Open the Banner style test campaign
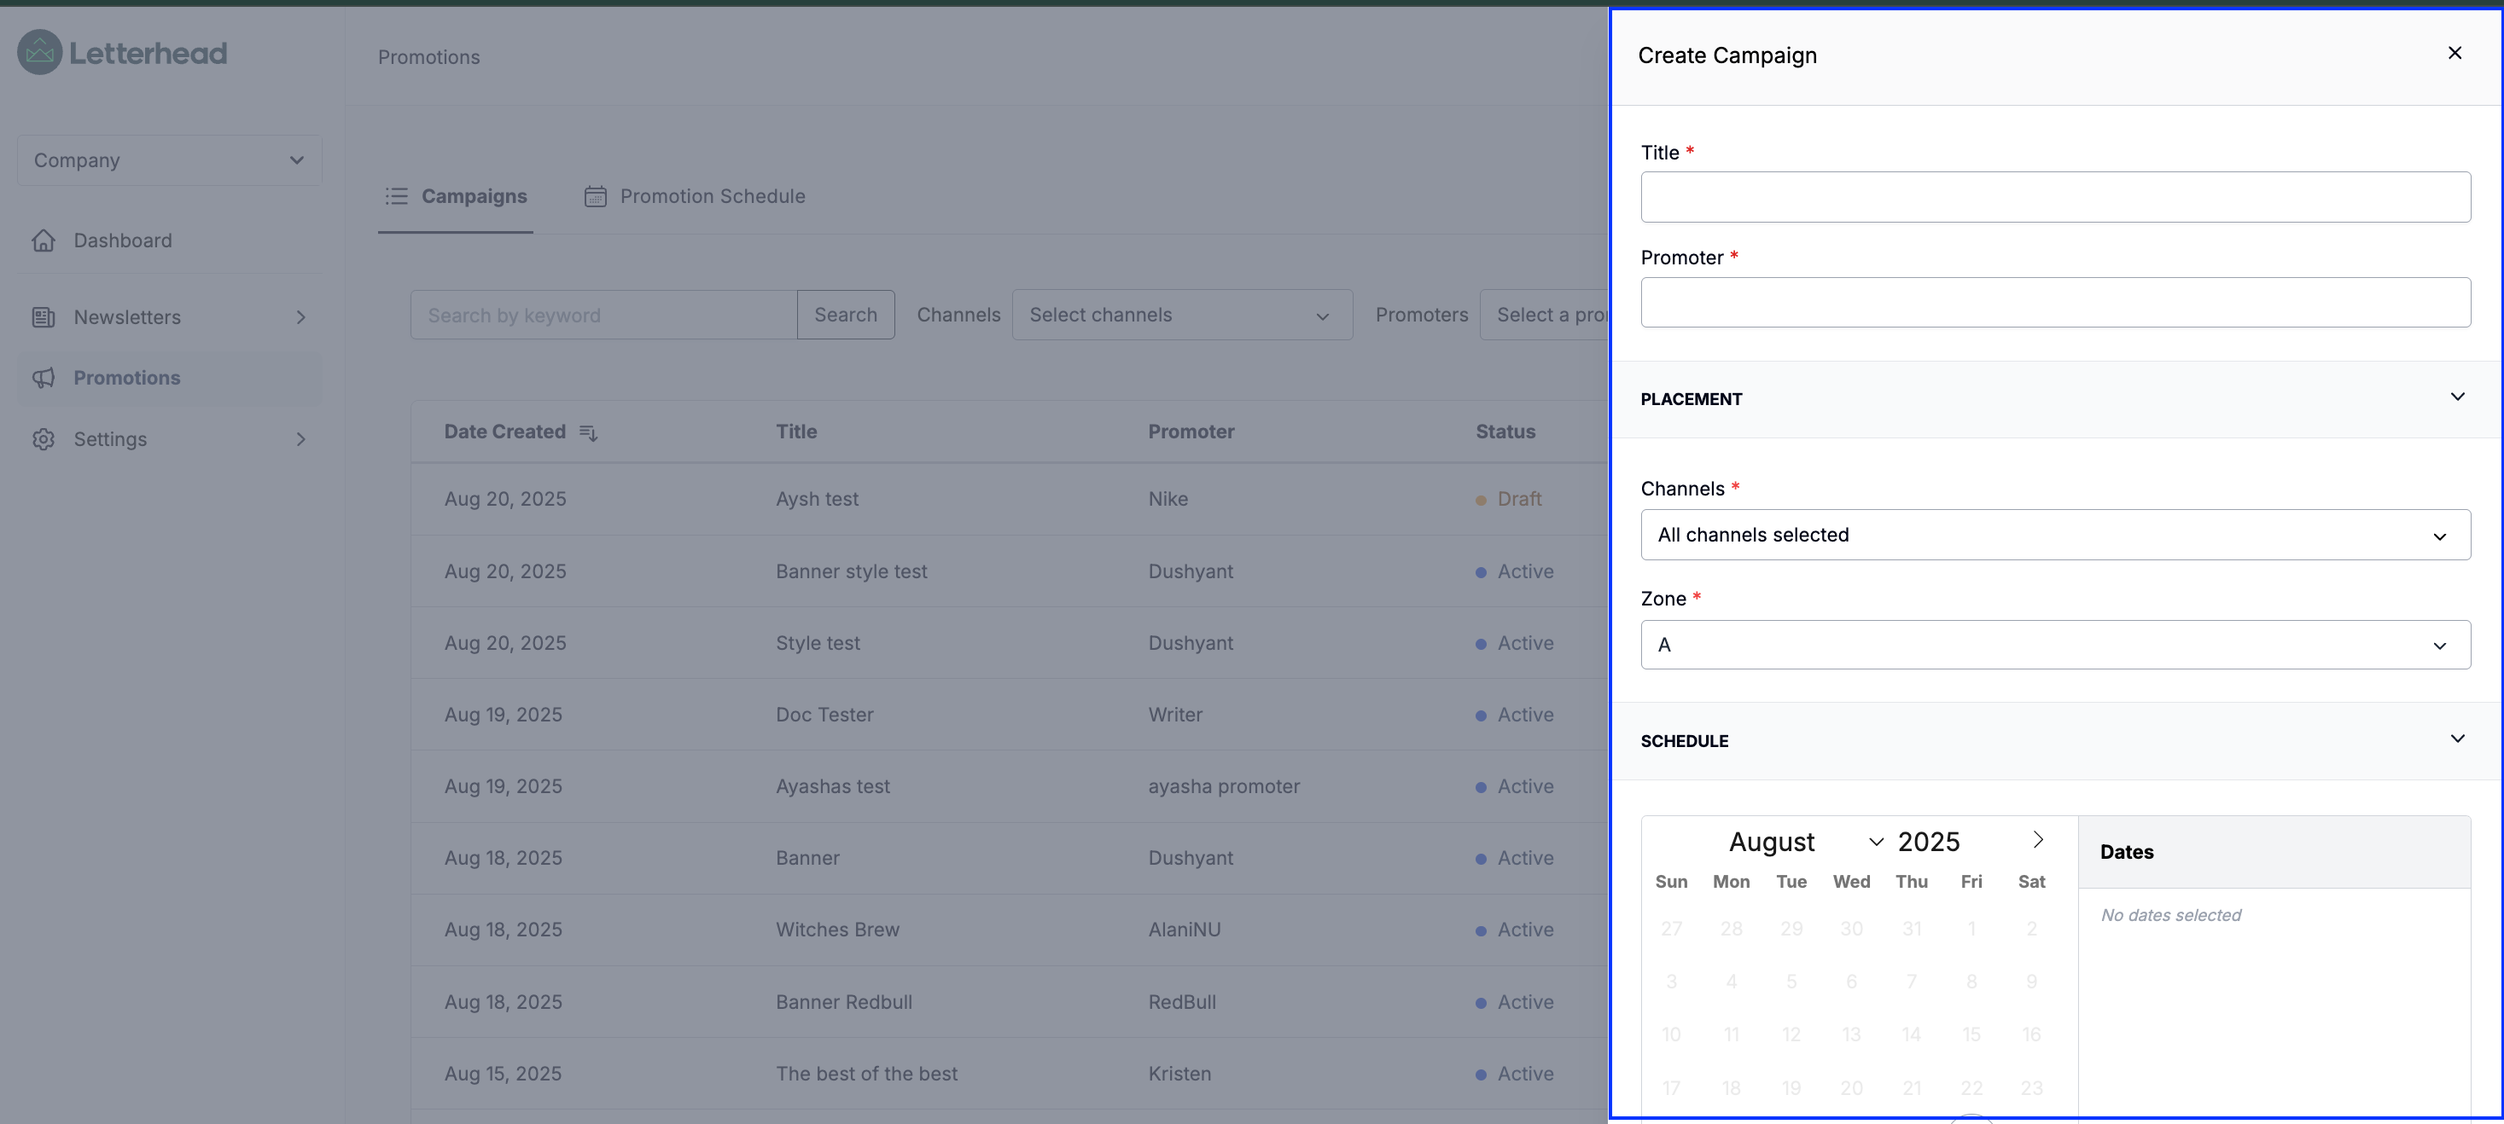Viewport: 2504px width, 1124px height. tap(851, 571)
